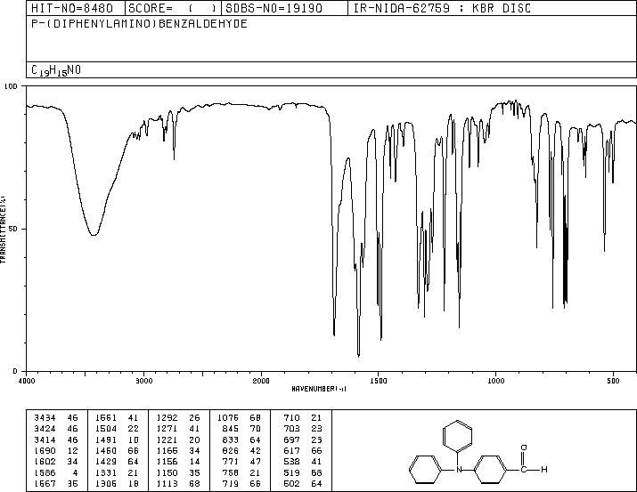Click the molecular formula C19H15NO

tap(56, 70)
